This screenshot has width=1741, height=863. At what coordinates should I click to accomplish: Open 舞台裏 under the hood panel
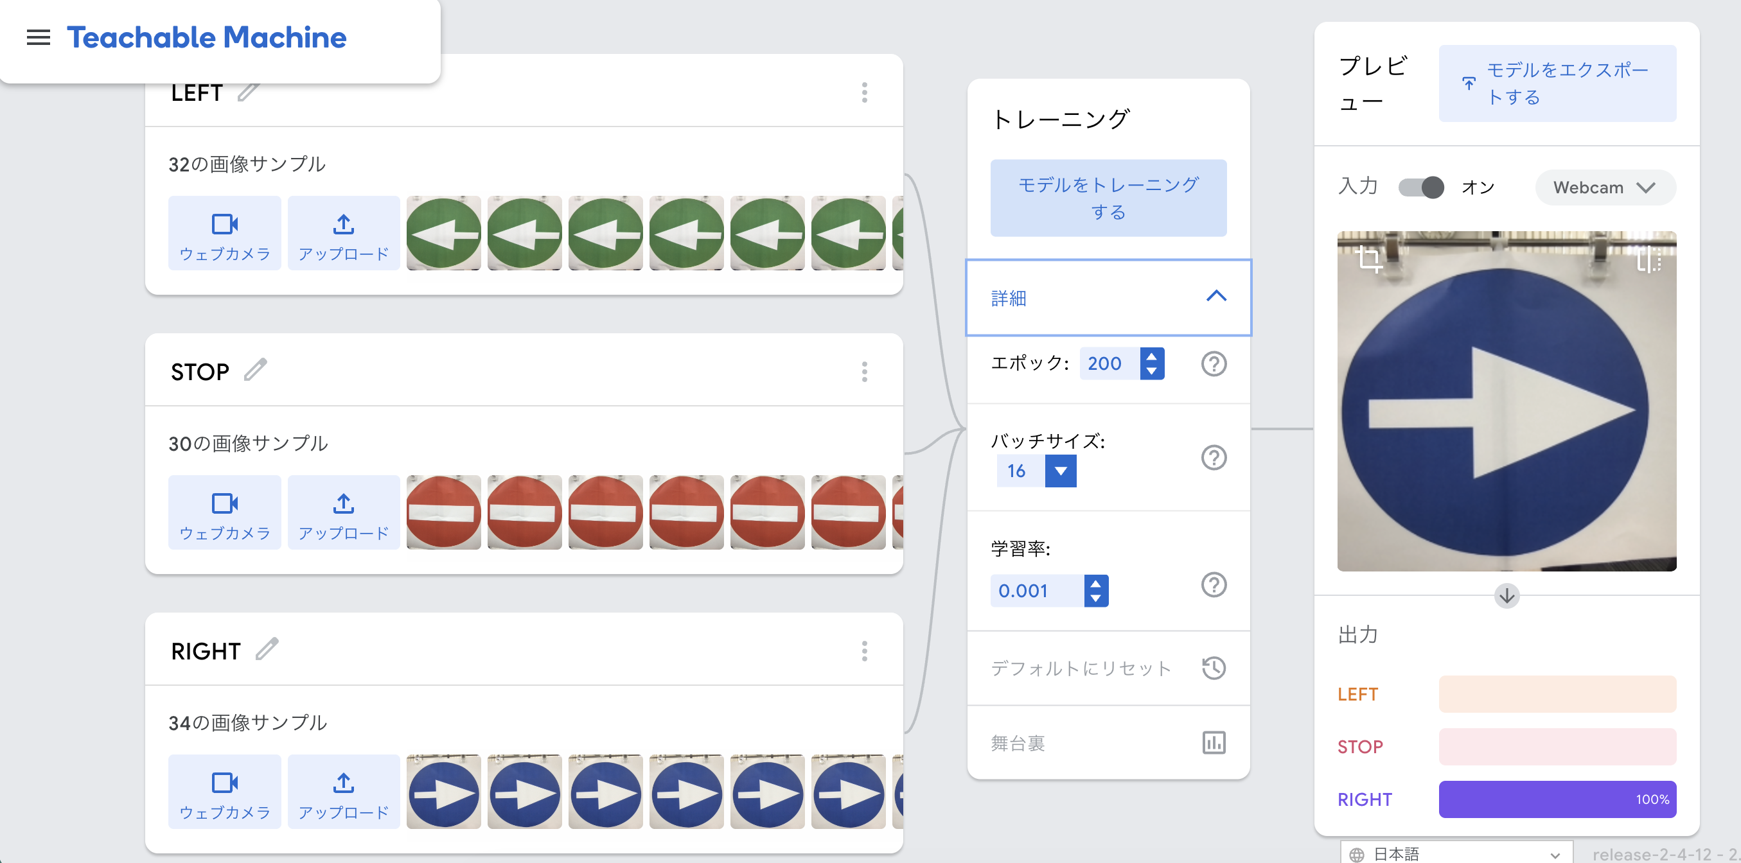click(x=1108, y=743)
